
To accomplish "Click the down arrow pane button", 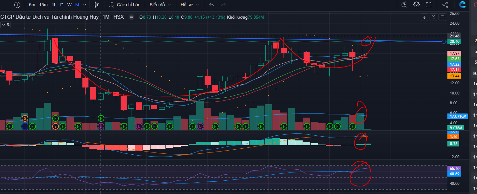I will click(x=424, y=17).
